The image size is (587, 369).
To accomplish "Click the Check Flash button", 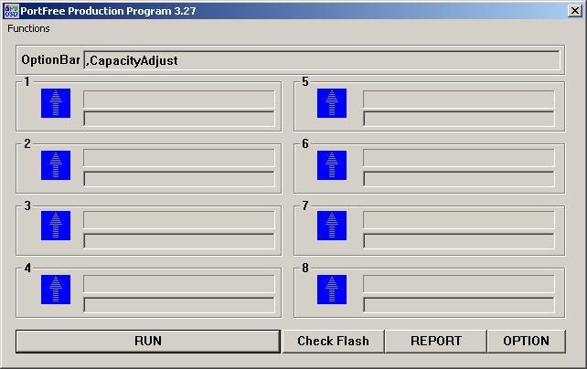I will click(x=333, y=341).
